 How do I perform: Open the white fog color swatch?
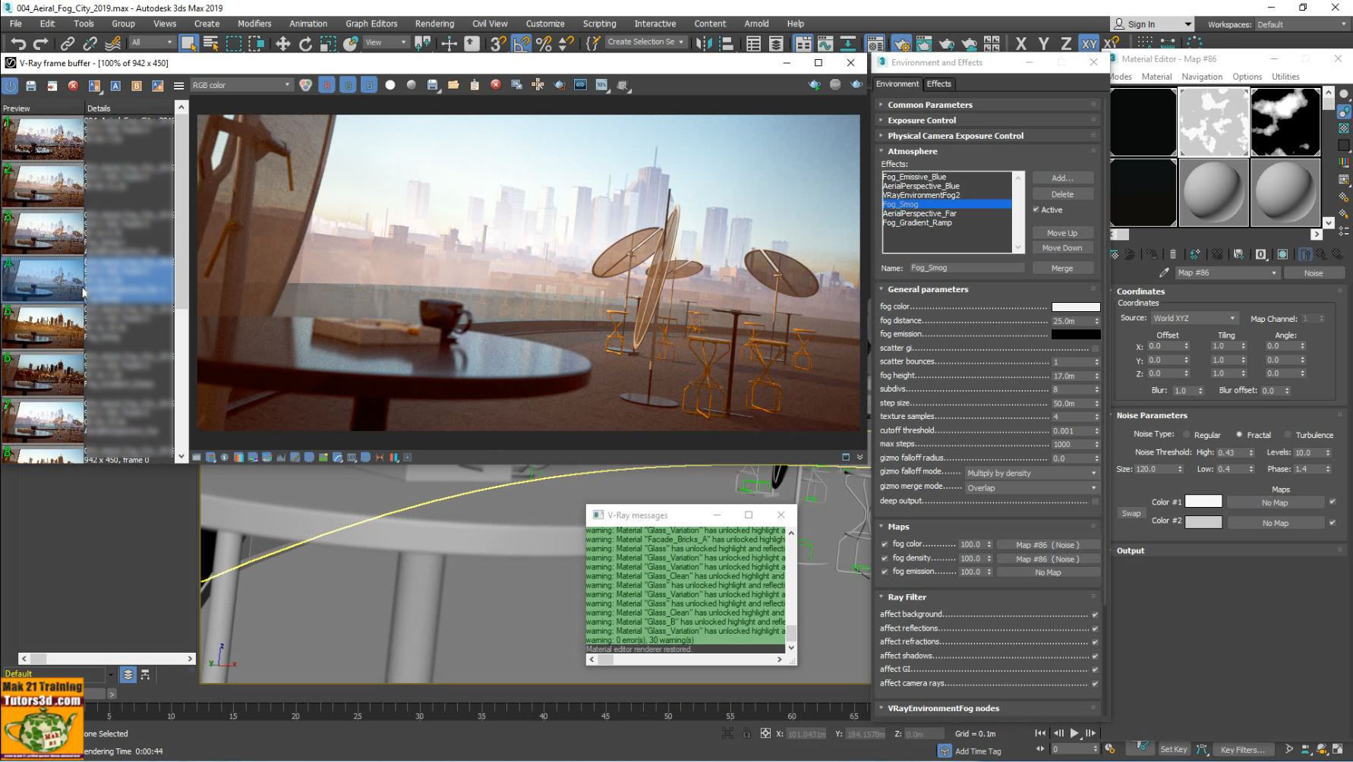(x=1076, y=307)
